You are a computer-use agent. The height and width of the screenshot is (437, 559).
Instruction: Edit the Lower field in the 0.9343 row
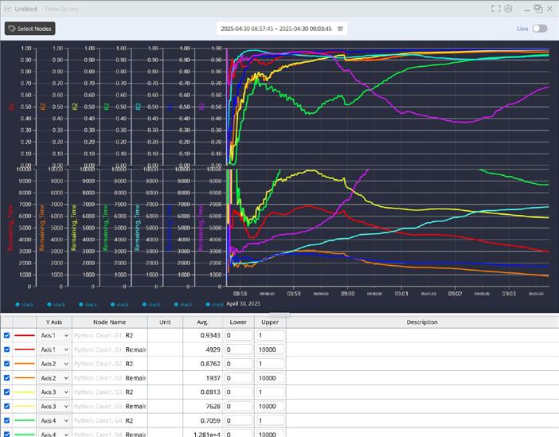point(239,335)
